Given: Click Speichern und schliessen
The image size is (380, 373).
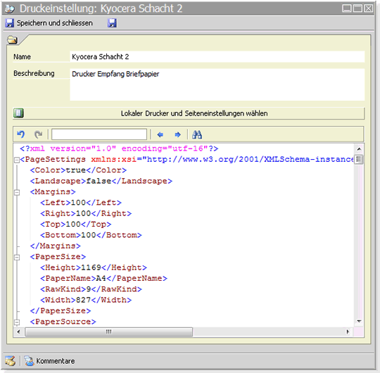Looking at the screenshot, I should (49, 23).
